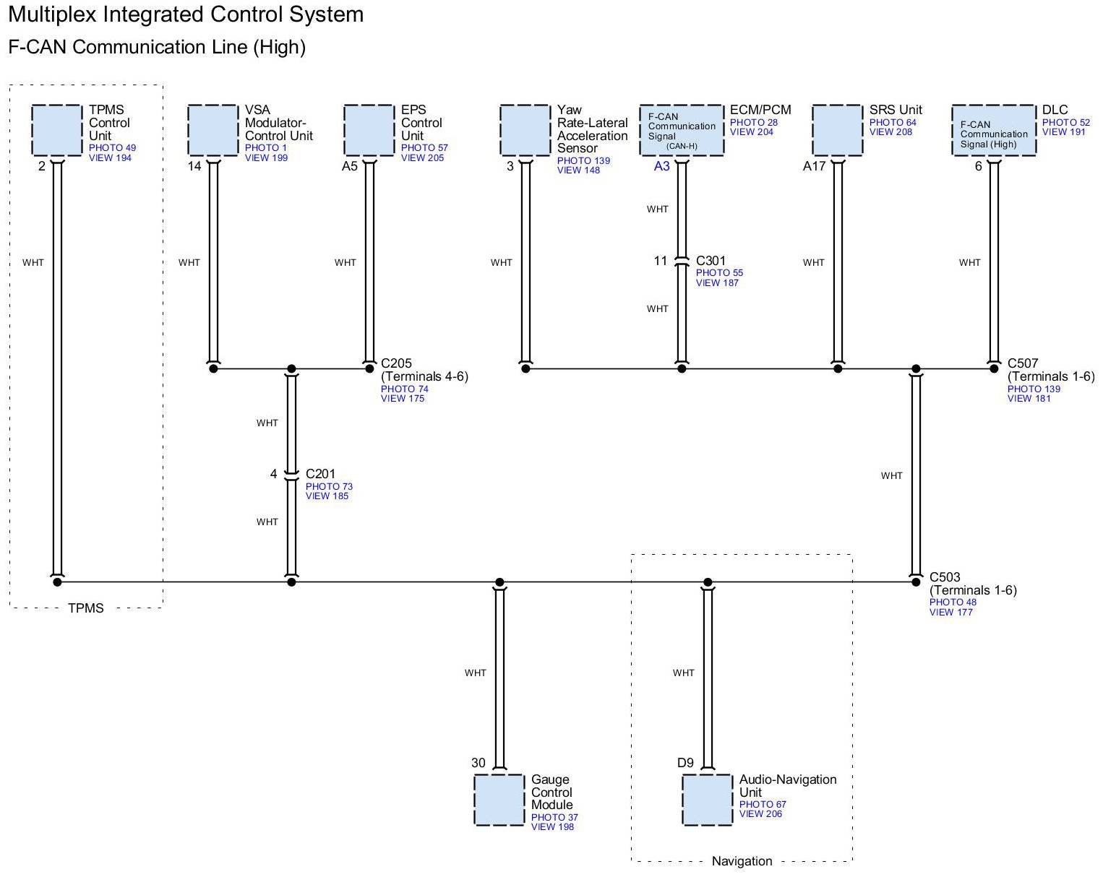Click the blue A3 terminal label
Screen dimensions: 1103x877
tap(661, 166)
